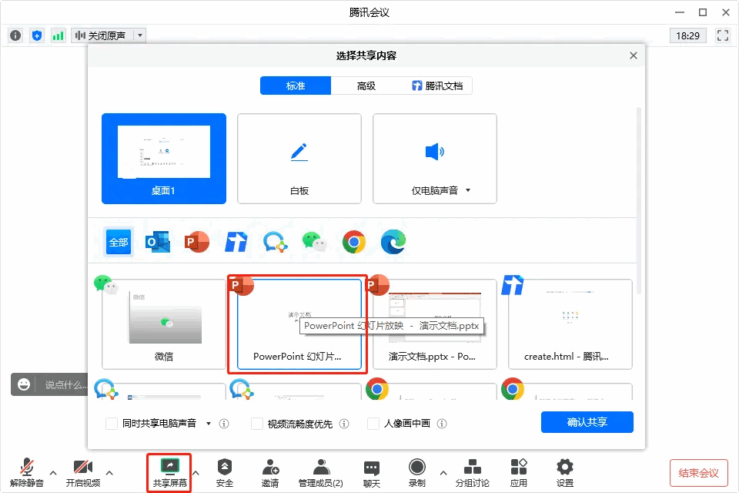This screenshot has height=493, width=739.
Task: Switch to the 标准 tab
Action: (x=296, y=86)
